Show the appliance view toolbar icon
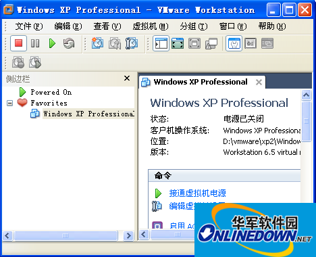316x257 pixels. 251,43
